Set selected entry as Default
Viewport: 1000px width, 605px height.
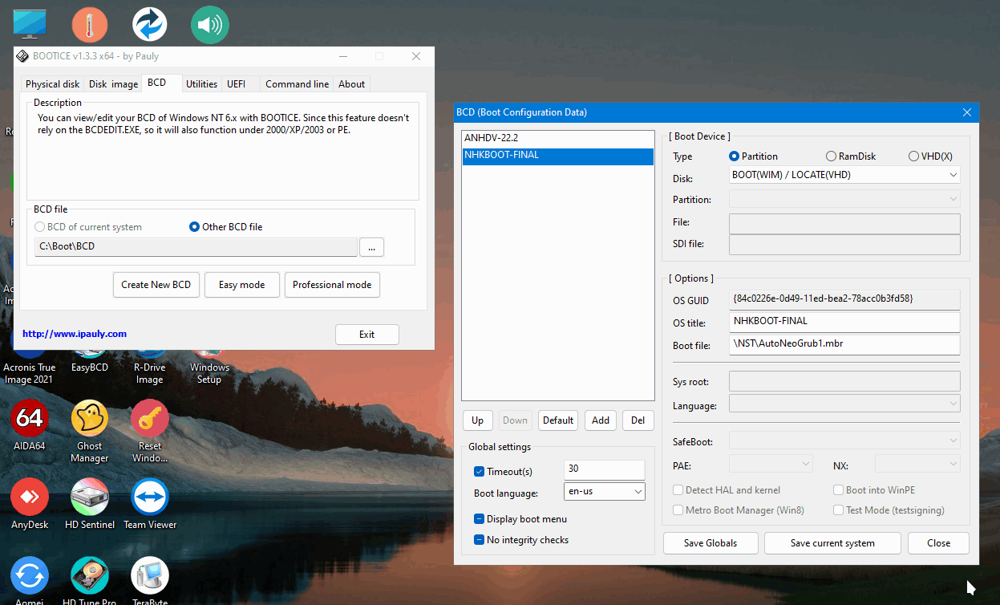557,420
